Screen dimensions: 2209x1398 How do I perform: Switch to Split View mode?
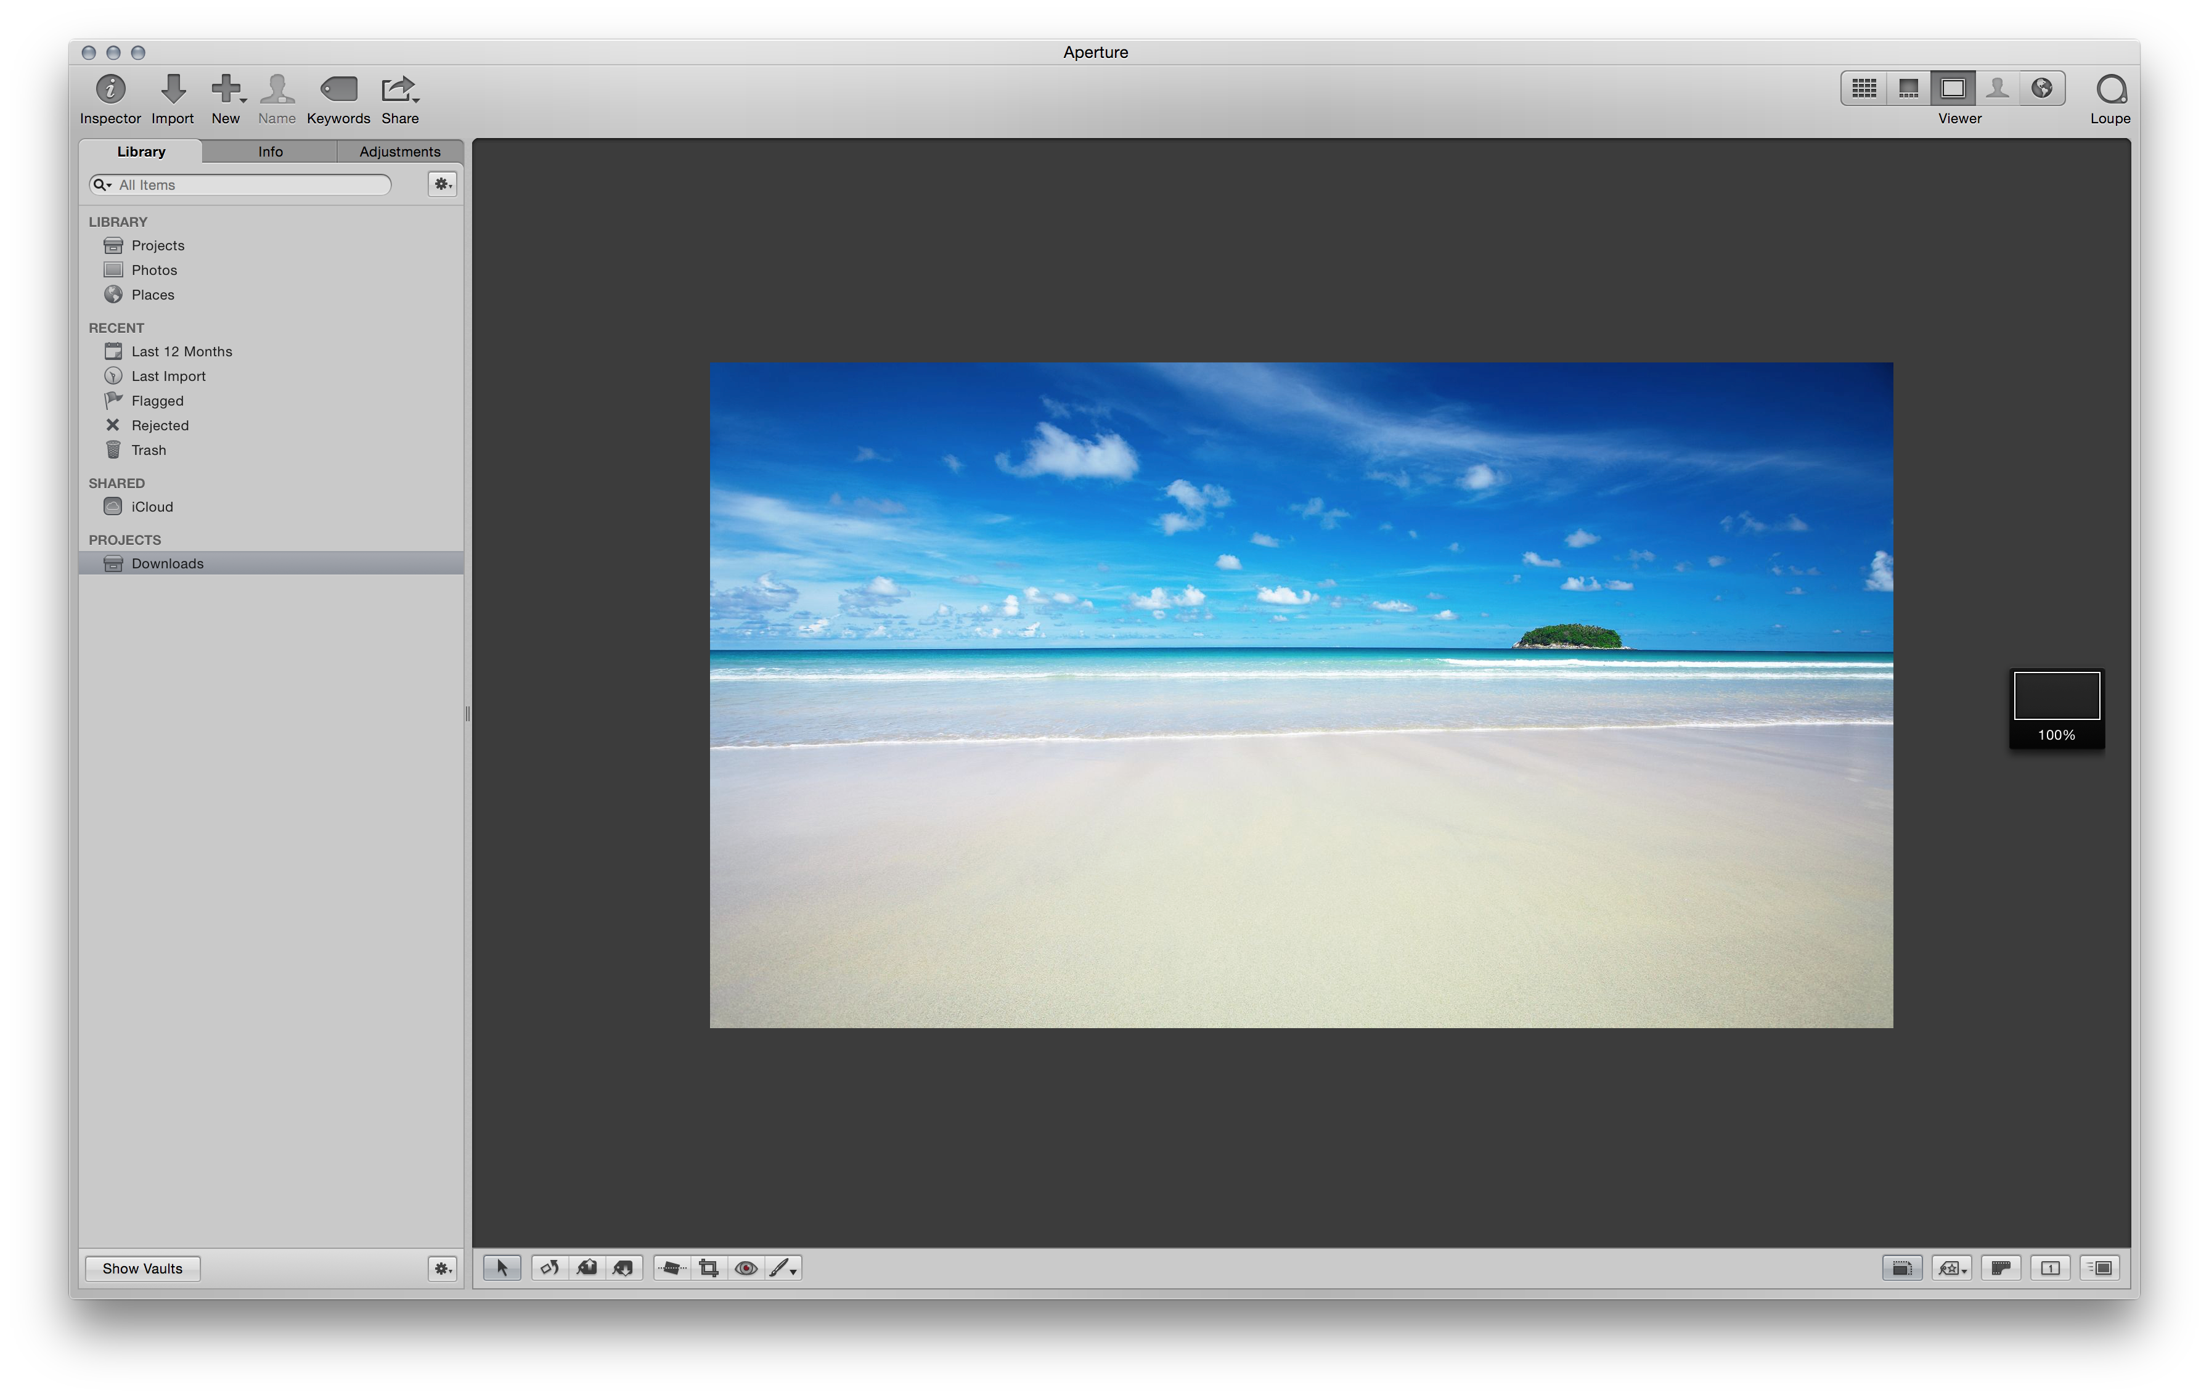[1908, 88]
